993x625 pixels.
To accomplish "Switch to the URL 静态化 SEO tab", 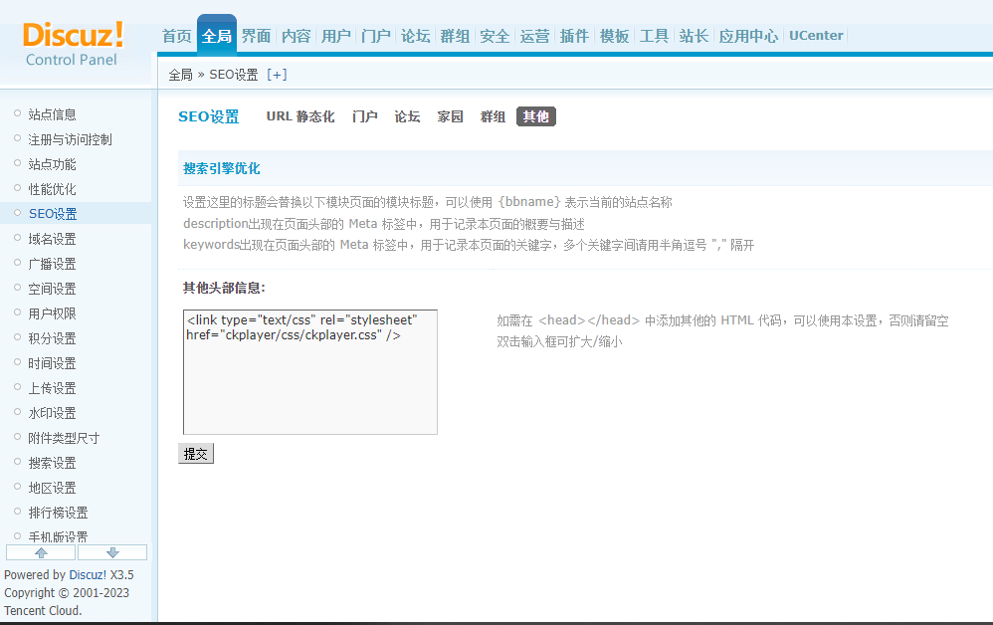I will 299,116.
